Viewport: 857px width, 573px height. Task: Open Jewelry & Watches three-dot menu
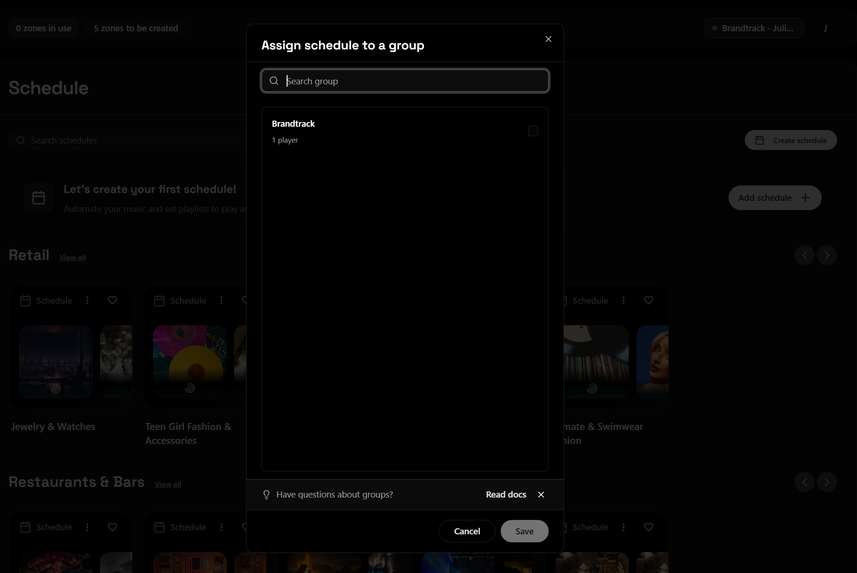[x=88, y=300]
